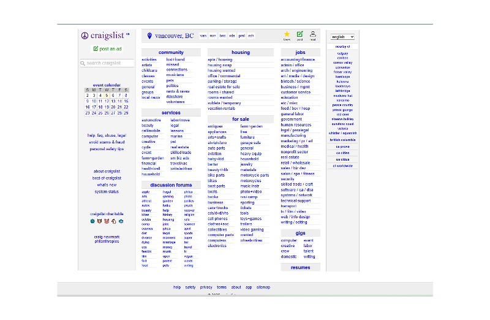Open the automotive services link
The width and height of the screenshot is (490, 320).
151,120
